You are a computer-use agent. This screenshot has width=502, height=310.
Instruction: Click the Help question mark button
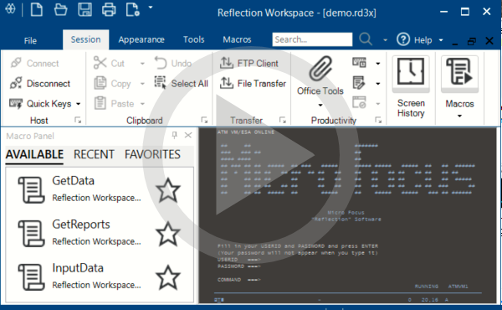pyautogui.click(x=403, y=39)
